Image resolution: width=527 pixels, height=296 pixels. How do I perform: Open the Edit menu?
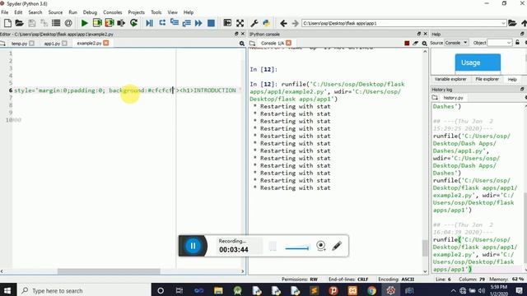tap(18, 12)
